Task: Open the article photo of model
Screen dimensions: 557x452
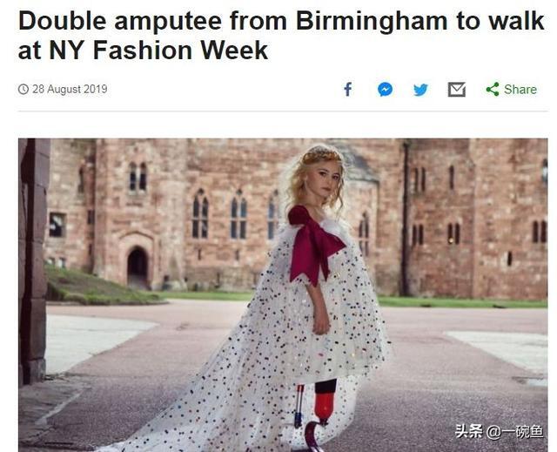Action: coord(283,295)
